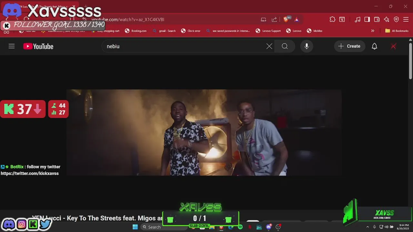
Task: Expand hidden bookmarks chevron
Action: pyautogui.click(x=373, y=31)
